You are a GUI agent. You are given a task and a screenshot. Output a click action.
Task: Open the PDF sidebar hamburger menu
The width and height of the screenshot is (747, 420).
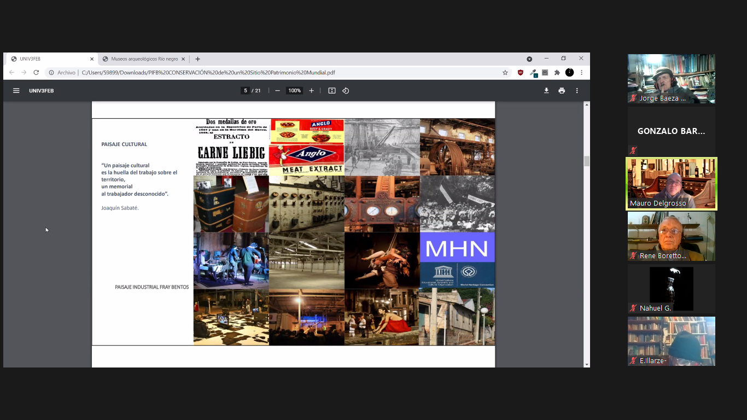tap(16, 91)
